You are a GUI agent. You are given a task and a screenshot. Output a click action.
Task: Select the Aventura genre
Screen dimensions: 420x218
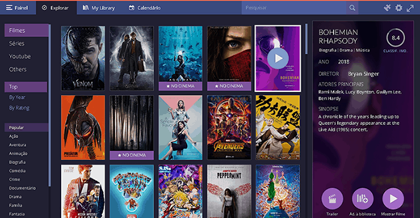pos(17,145)
